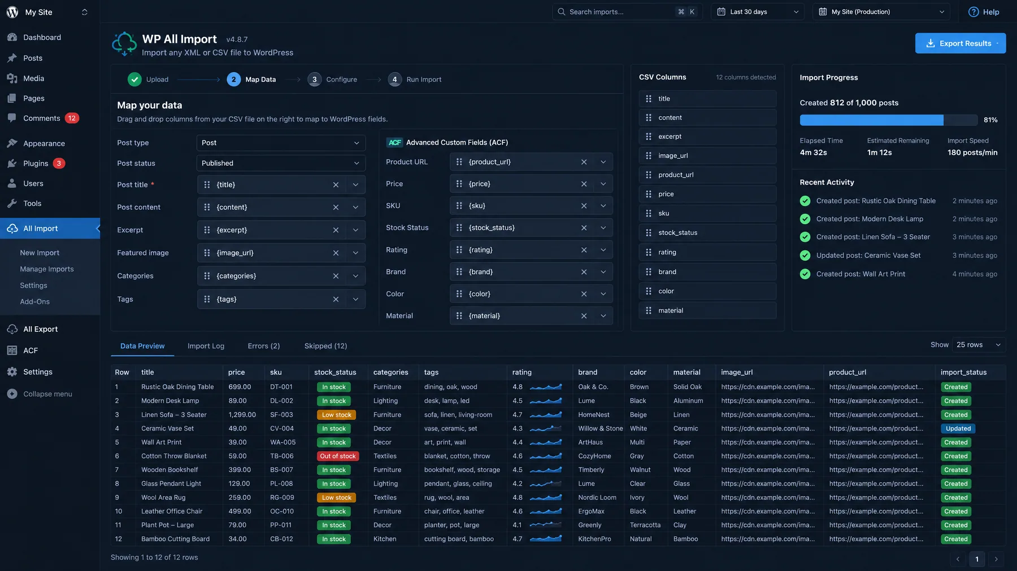
Task: Open the Media library icon
Action: click(12, 78)
